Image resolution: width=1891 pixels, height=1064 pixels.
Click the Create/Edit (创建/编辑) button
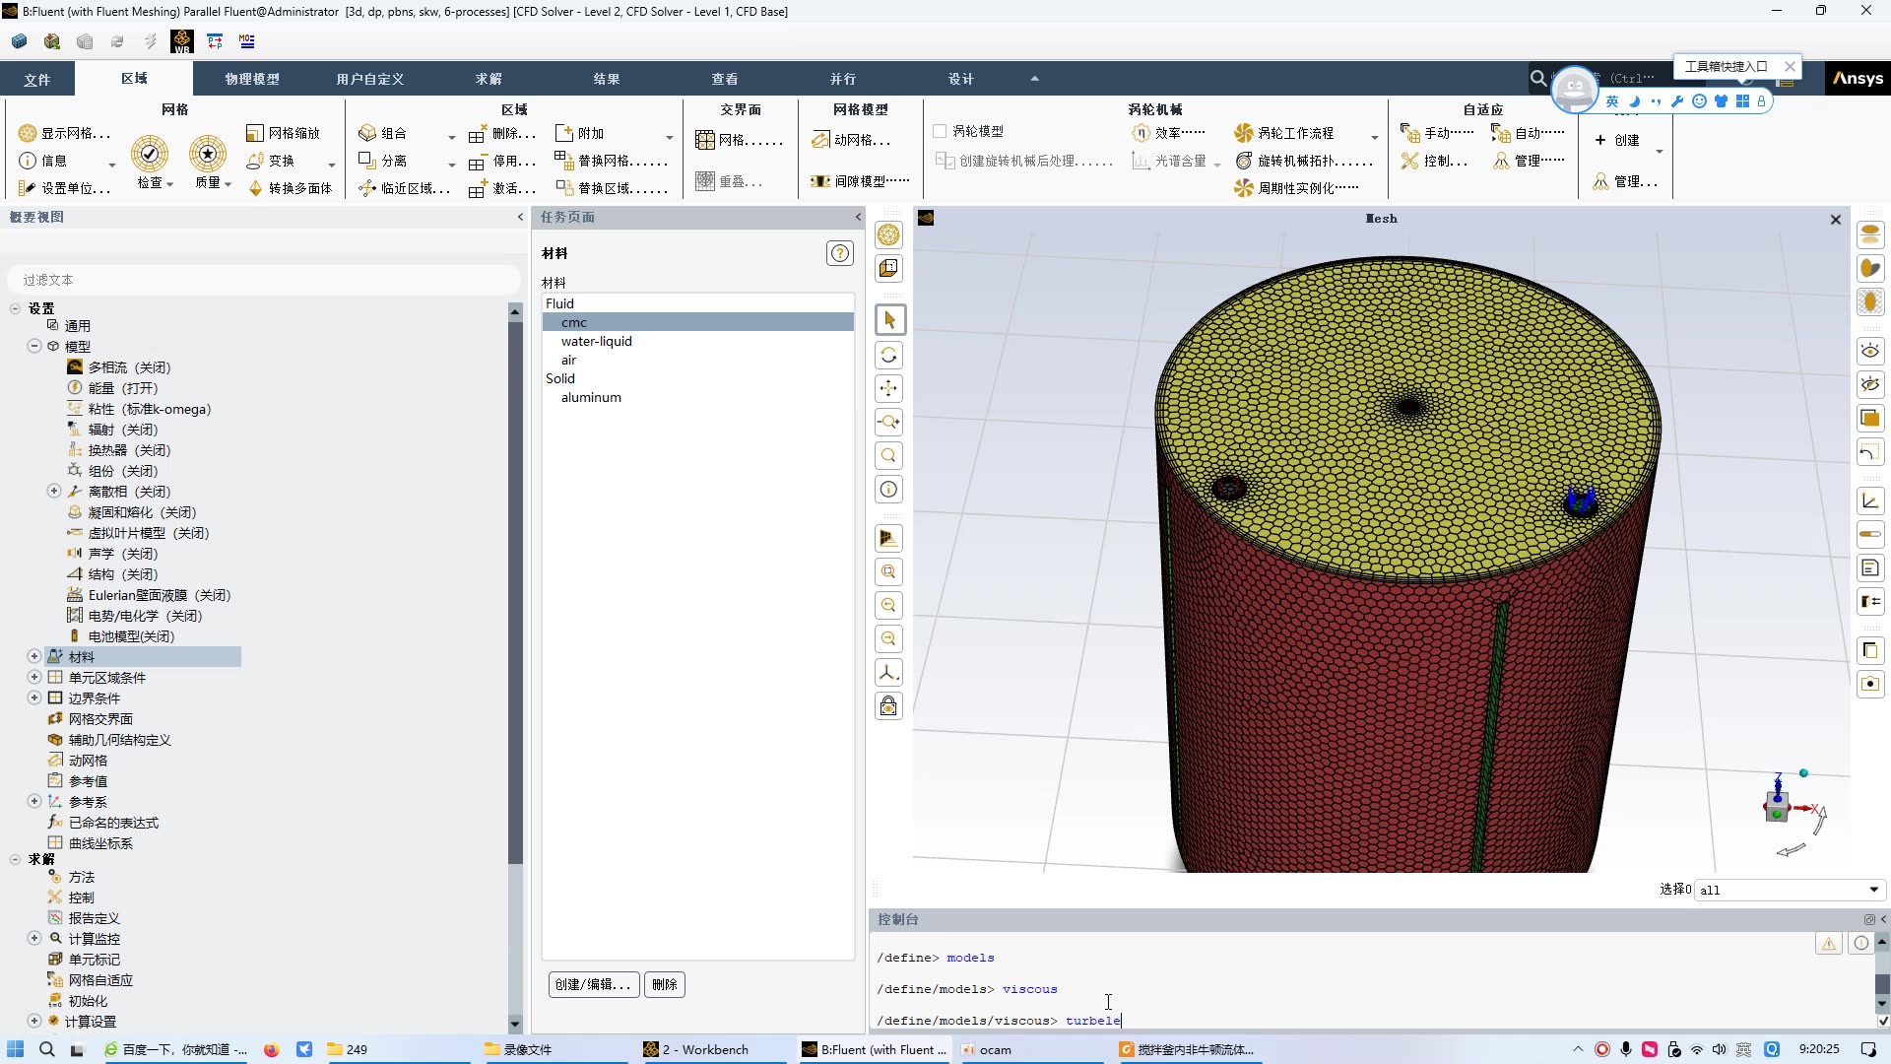pos(593,984)
